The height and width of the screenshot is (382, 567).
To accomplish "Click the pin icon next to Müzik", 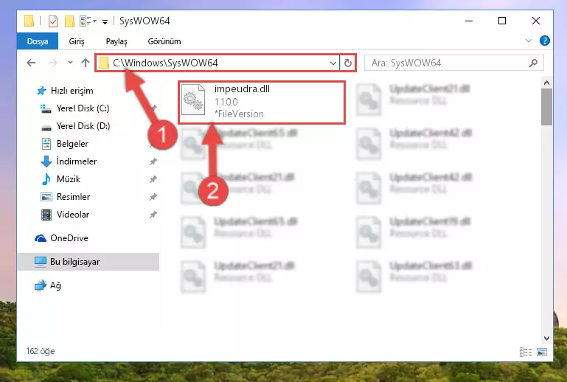I will pos(153,179).
